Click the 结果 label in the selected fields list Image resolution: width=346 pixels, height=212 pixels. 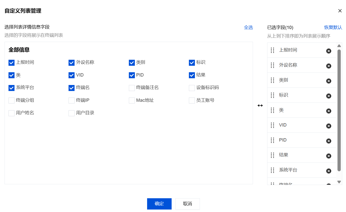[x=284, y=155]
